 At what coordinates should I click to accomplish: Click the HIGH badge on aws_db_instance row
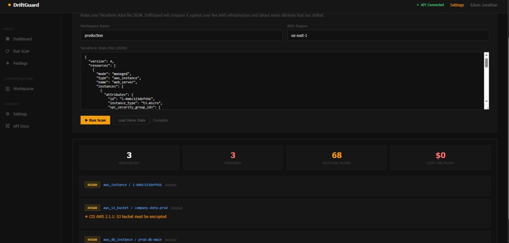[x=92, y=239]
